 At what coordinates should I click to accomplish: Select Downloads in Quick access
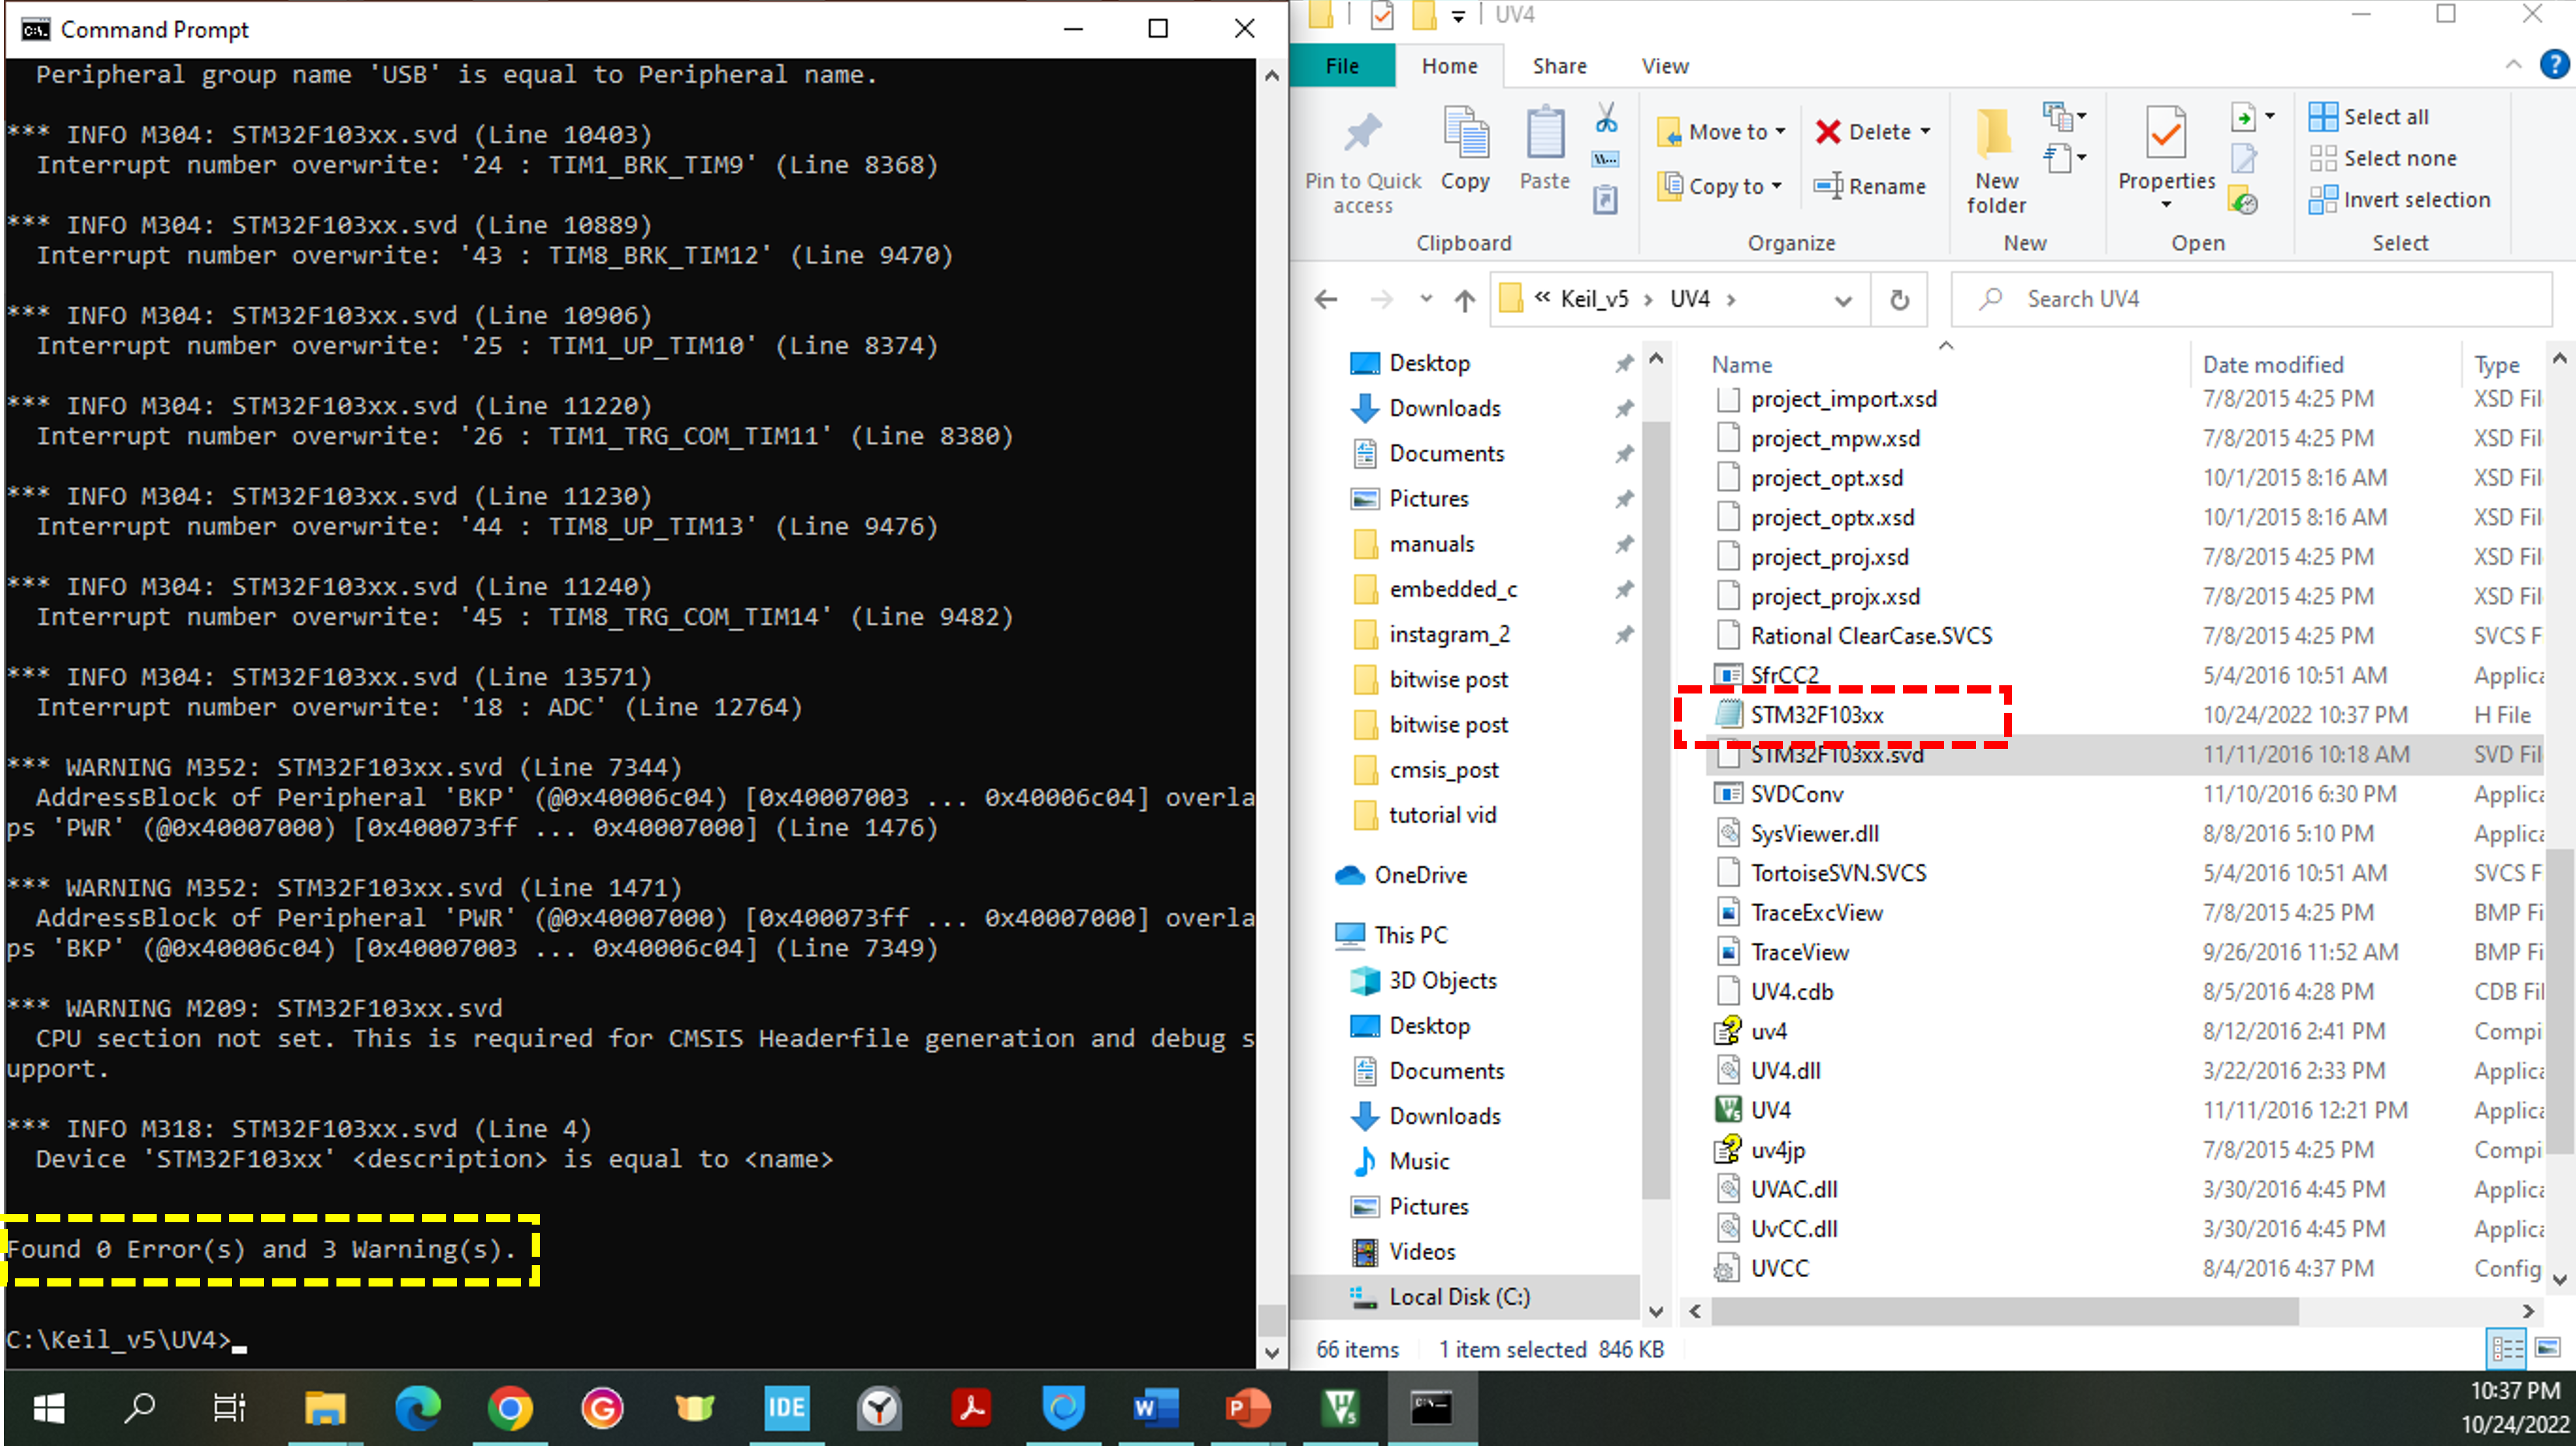(x=1444, y=408)
